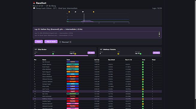Click Noah Taylor's green tyre icon

(143, 67)
